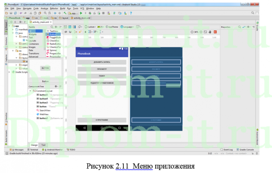This screenshot has width=272, height=173.
Task: Switch to Design plus Blueprint mode icon
Action: click(x=74, y=27)
